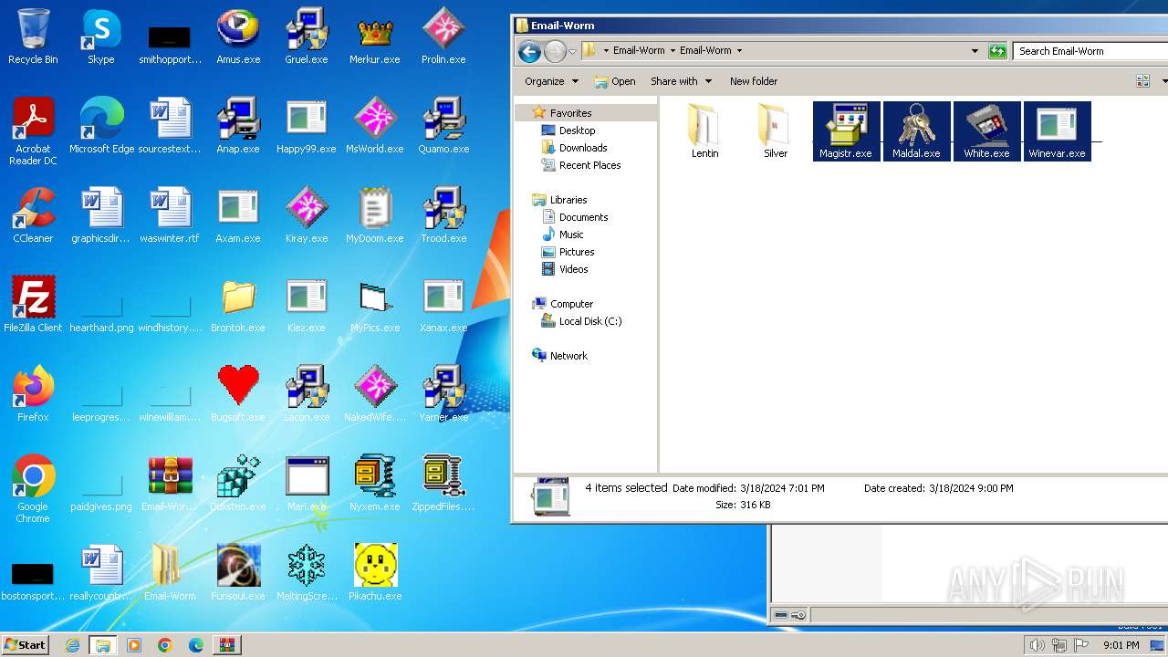Viewport: 1168px width, 657px height.
Task: Select the Mari.exe window icon
Action: pos(307,484)
